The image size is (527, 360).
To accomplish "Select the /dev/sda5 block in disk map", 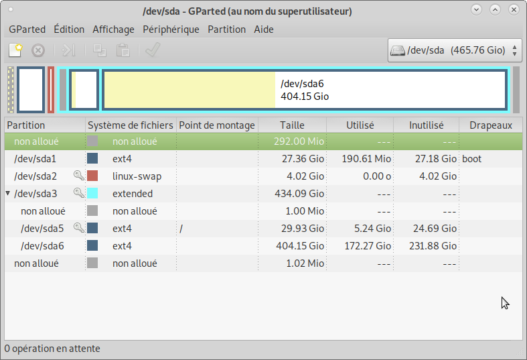I will [84, 90].
